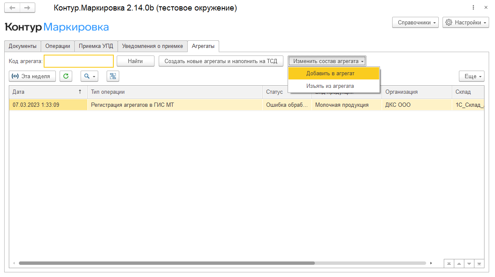
Task: Jump to last row of the table
Action: 479,264
